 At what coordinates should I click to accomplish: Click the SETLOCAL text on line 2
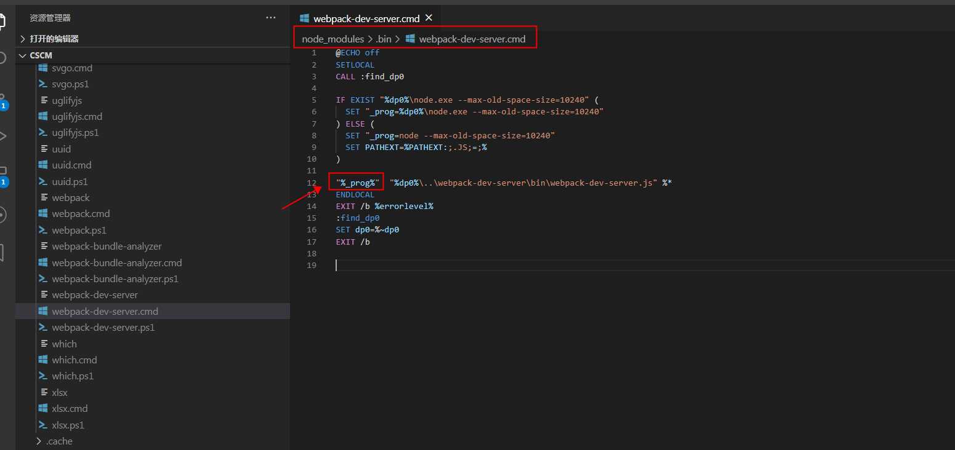click(x=355, y=65)
